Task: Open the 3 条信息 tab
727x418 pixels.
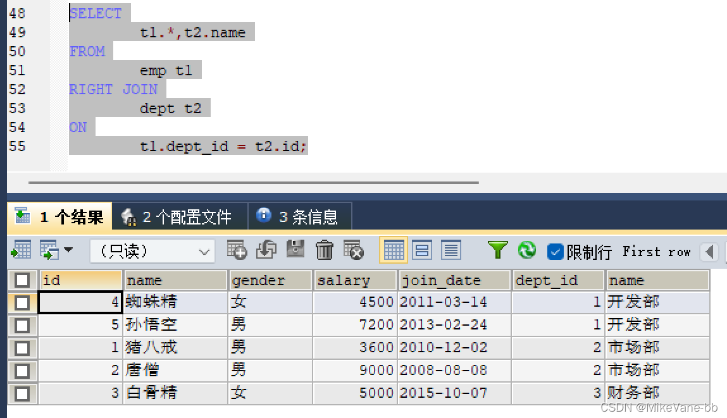Action: (x=300, y=216)
